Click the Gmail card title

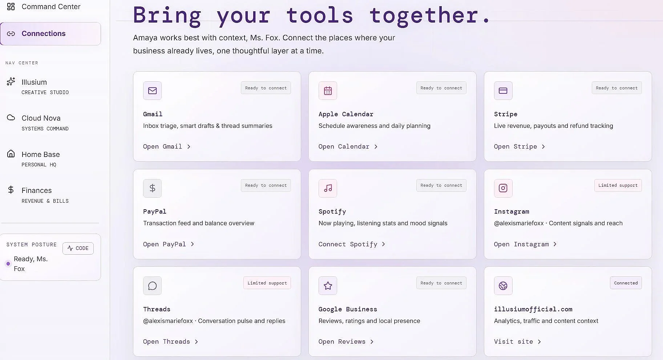click(x=153, y=114)
